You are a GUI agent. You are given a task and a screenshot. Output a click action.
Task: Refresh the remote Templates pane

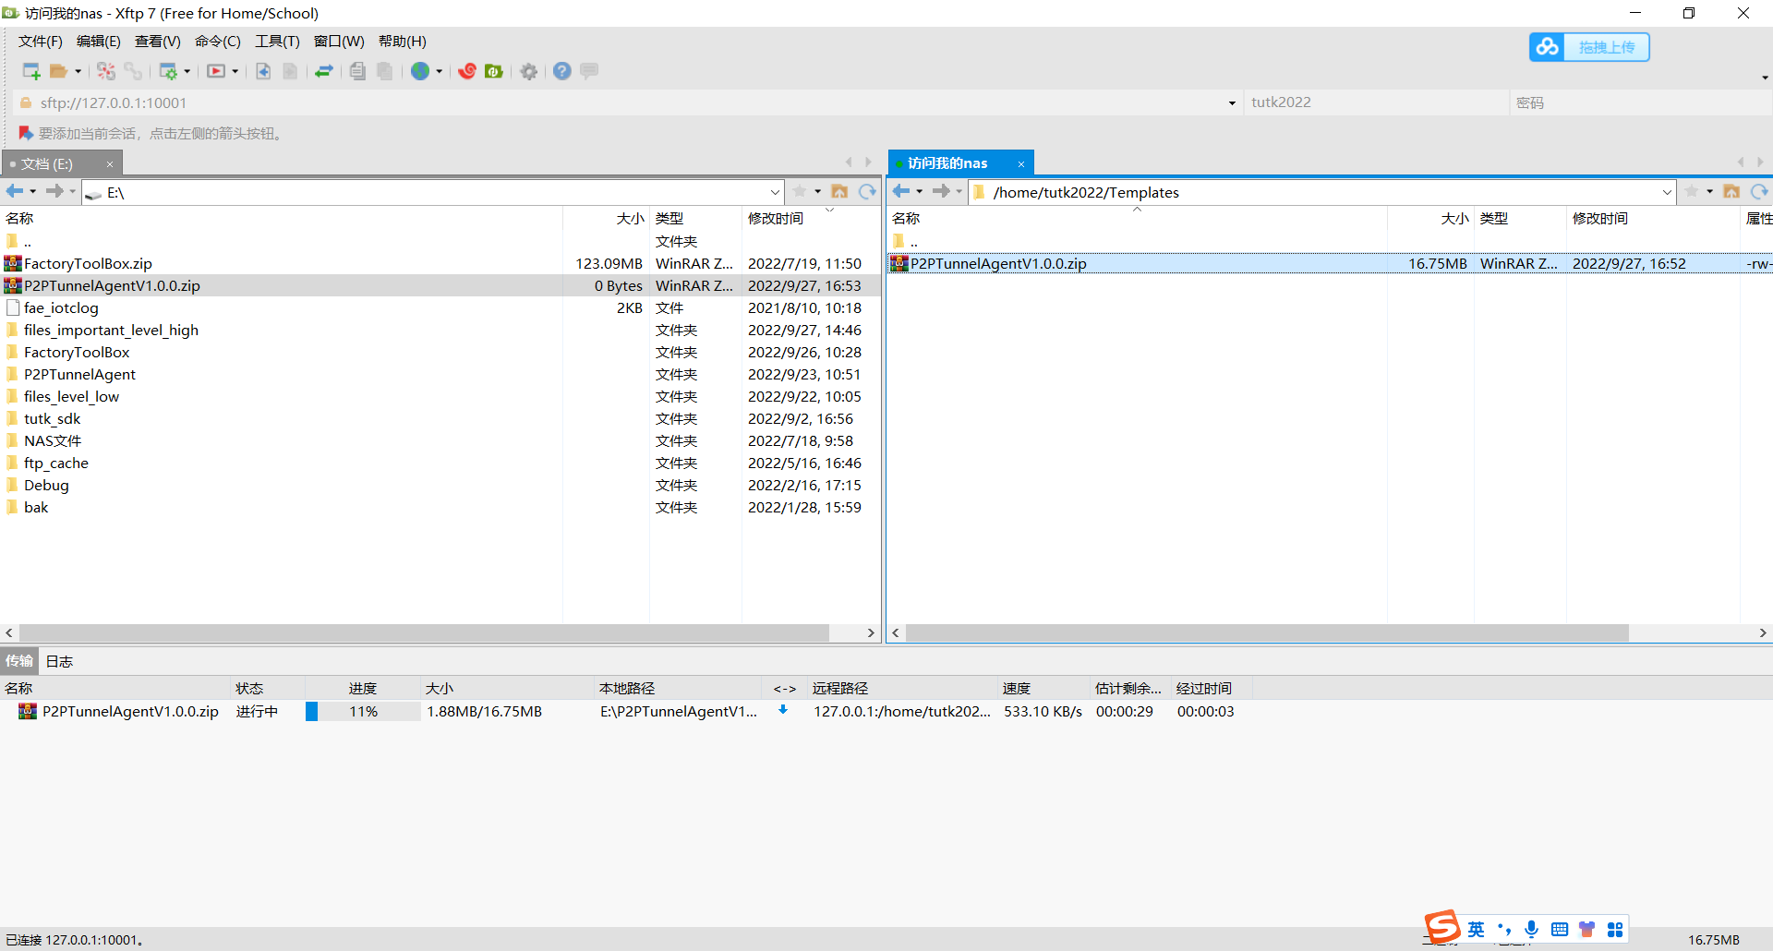pyautogui.click(x=1759, y=191)
